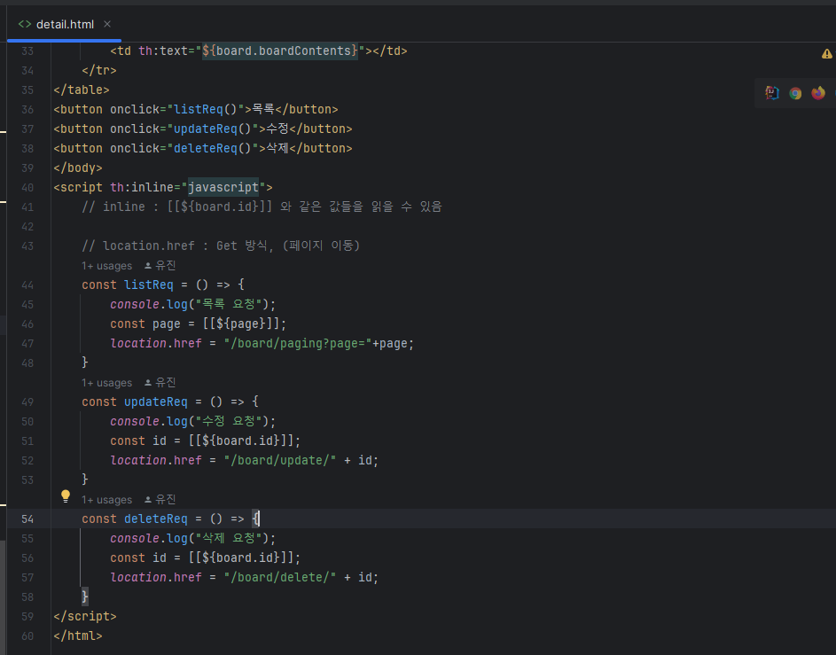Click the closing </tr> tag on line 34
The image size is (836, 655).
[99, 70]
